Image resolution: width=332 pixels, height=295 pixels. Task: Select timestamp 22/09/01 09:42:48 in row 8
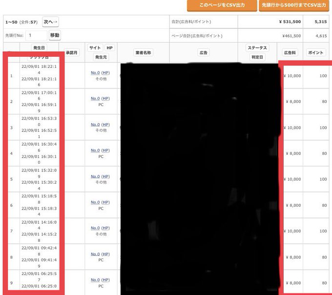click(39, 251)
